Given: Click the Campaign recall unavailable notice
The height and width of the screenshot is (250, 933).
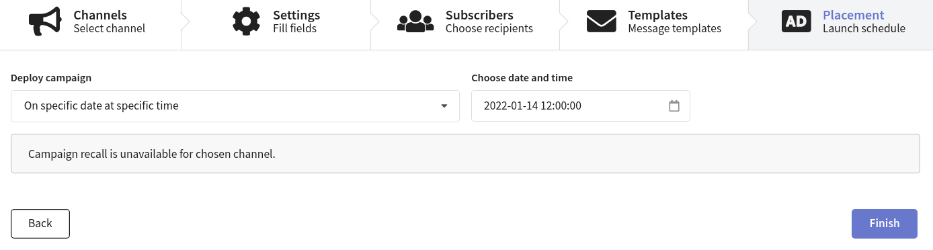Looking at the screenshot, I should 465,154.
